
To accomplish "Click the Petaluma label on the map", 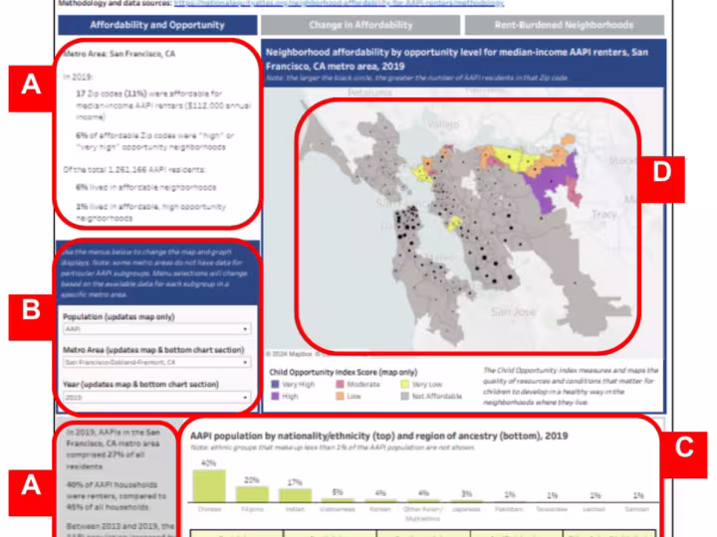I will 369,92.
